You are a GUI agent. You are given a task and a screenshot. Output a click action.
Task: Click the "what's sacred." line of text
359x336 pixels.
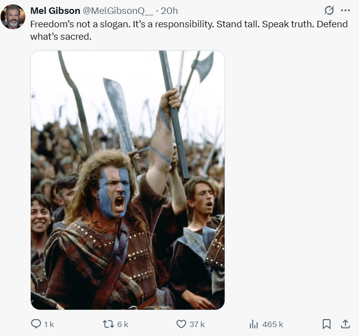[x=61, y=36]
